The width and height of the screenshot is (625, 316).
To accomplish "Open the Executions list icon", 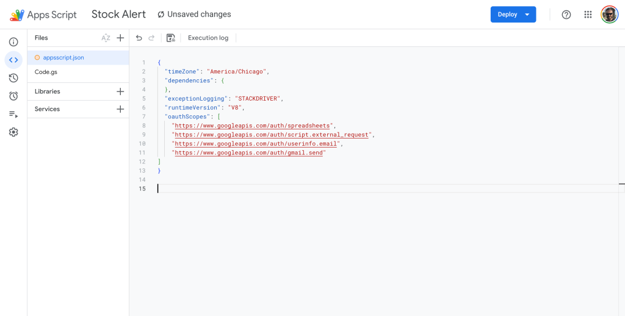I will click(x=13, y=114).
